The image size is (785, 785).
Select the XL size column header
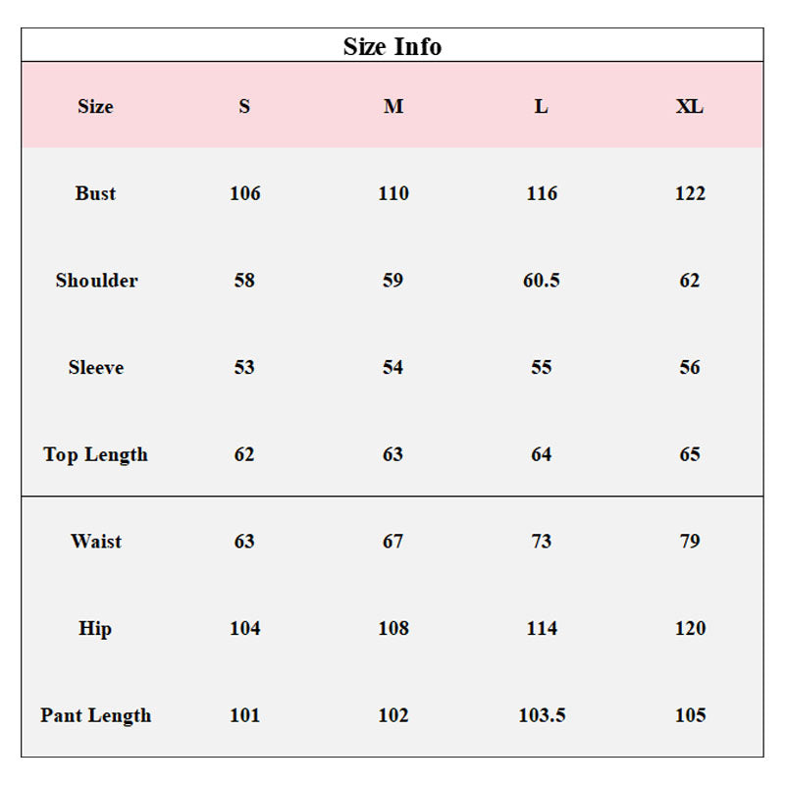[x=690, y=106]
